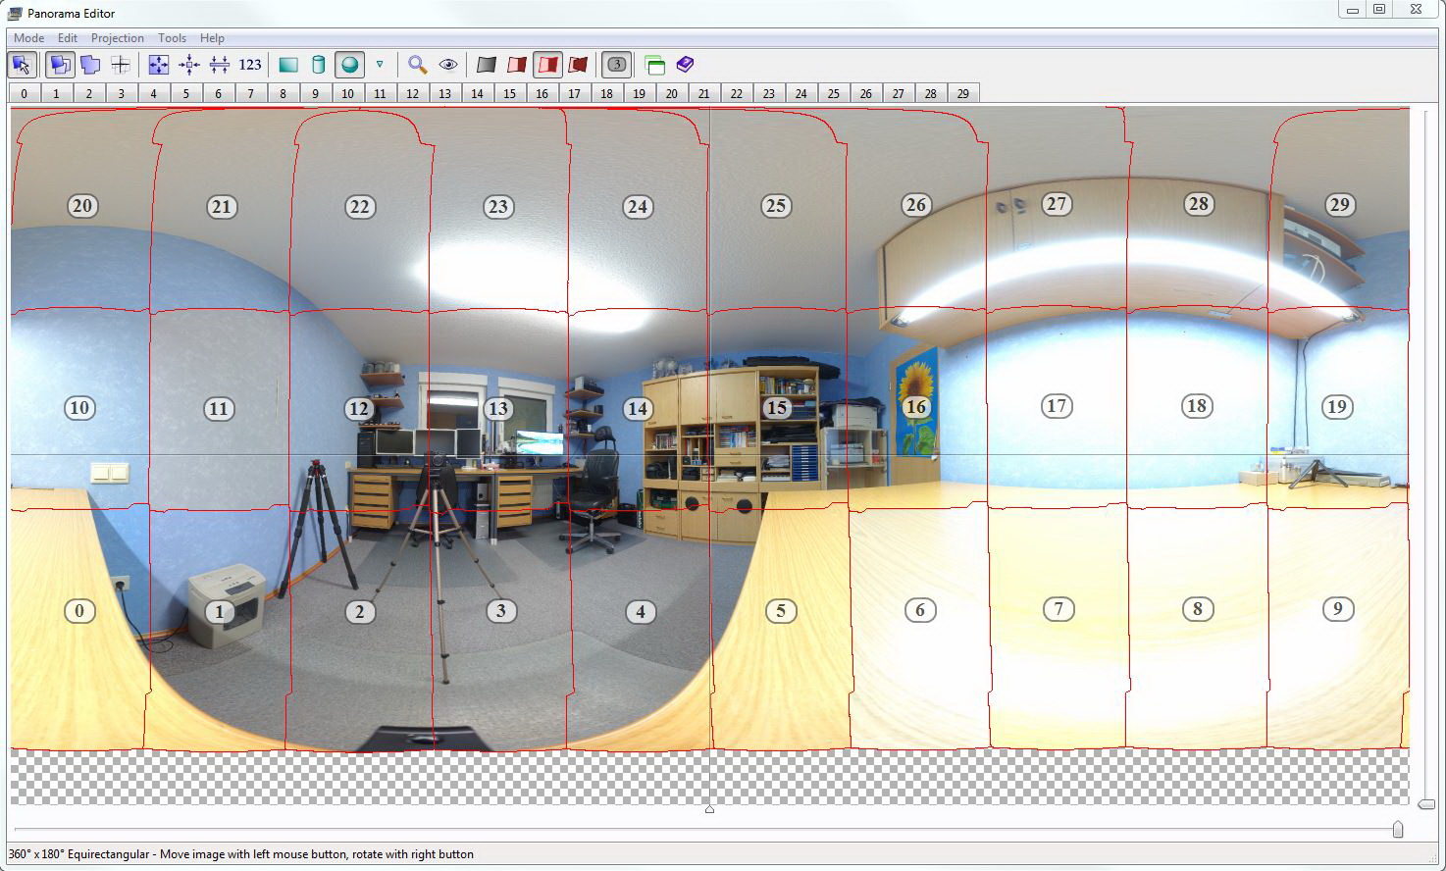
Task: Toggle the image number labels button
Action: tap(616, 65)
